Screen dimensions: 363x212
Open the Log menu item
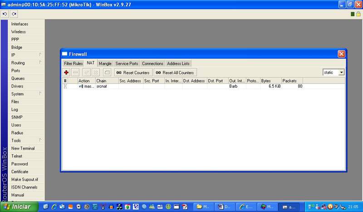[26, 109]
